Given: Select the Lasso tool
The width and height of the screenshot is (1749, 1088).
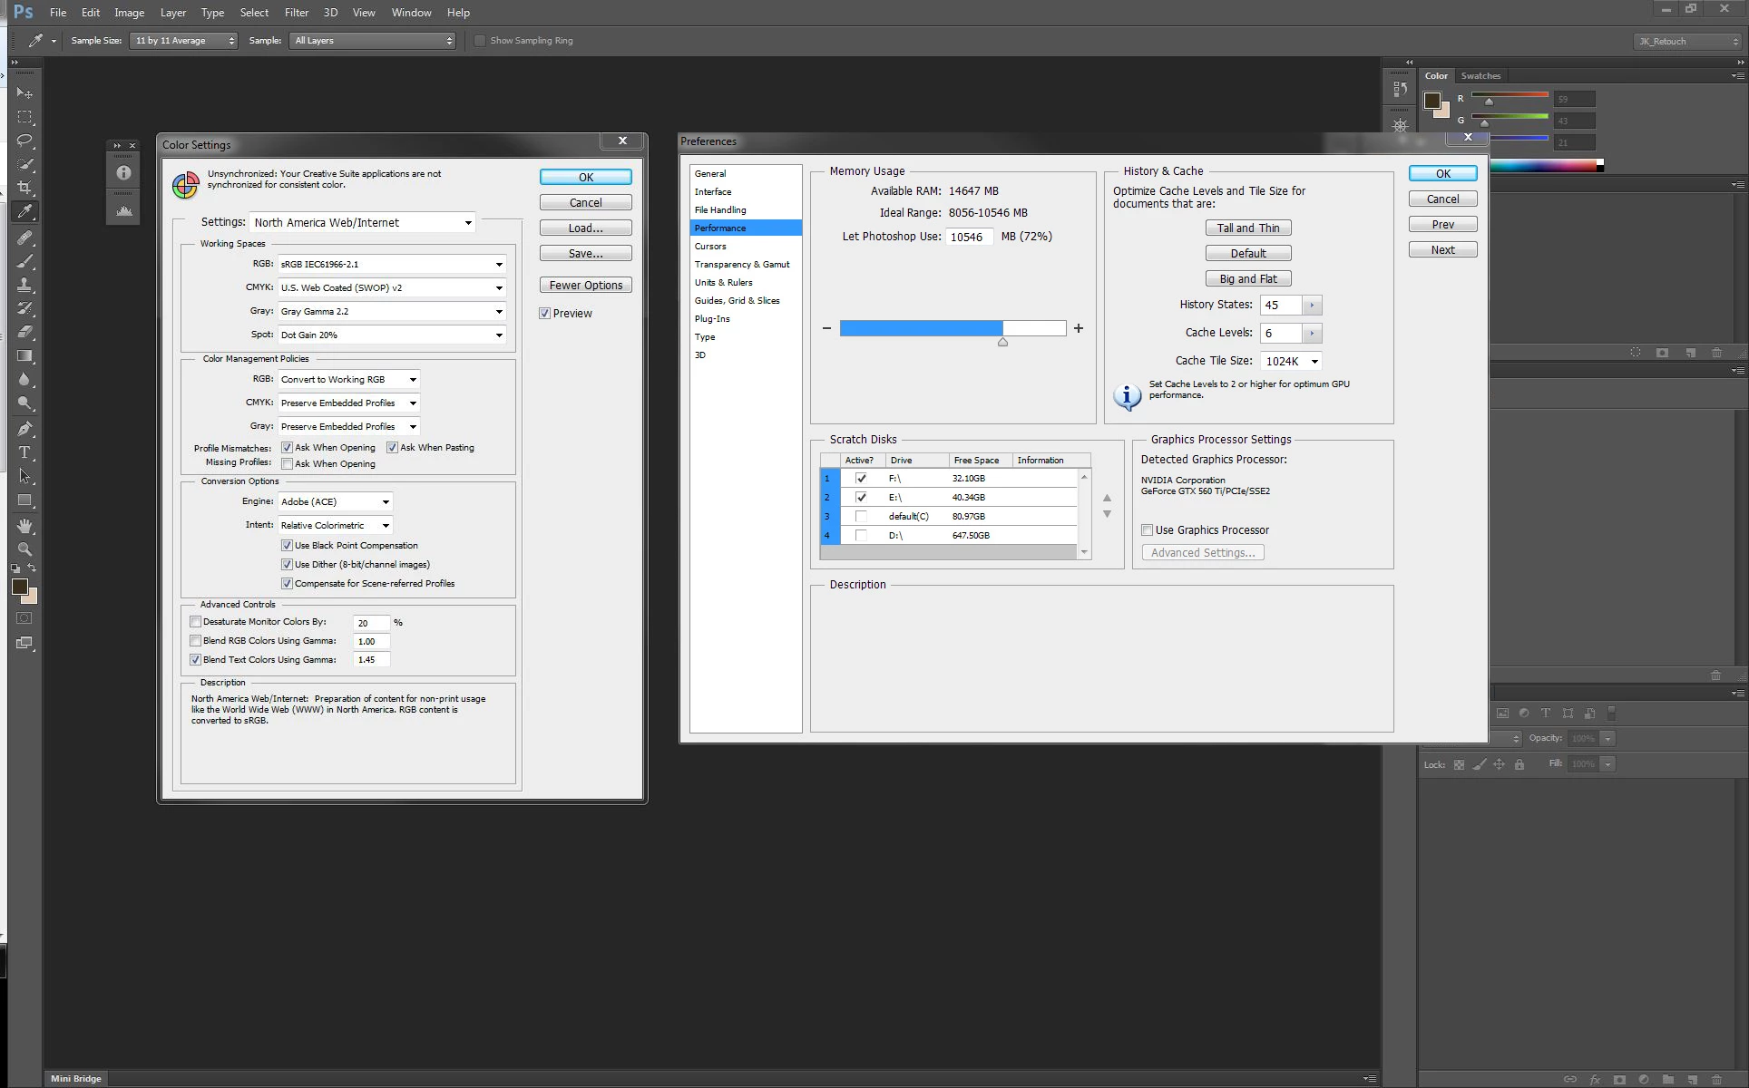Looking at the screenshot, I should [x=24, y=141].
